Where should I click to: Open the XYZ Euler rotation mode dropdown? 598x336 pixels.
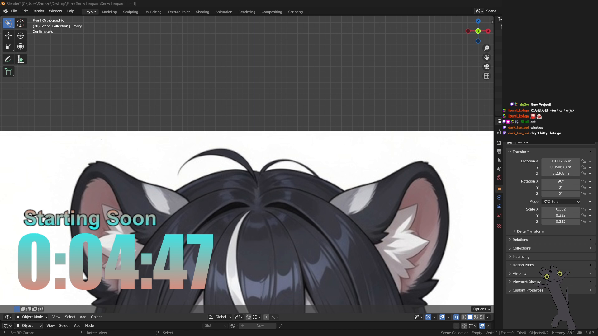(x=561, y=202)
